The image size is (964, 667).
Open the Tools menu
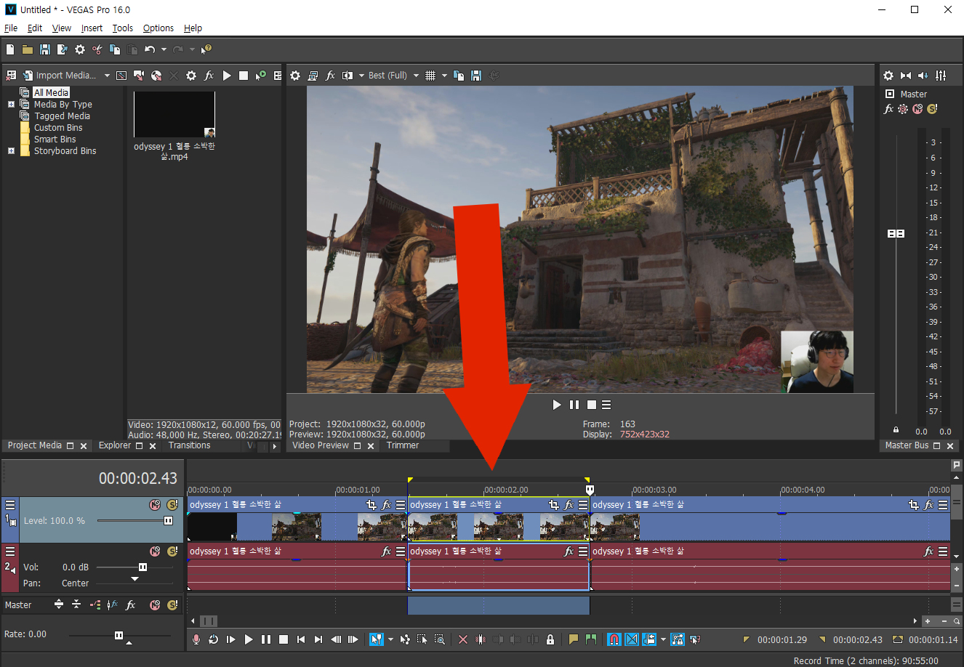tap(122, 28)
